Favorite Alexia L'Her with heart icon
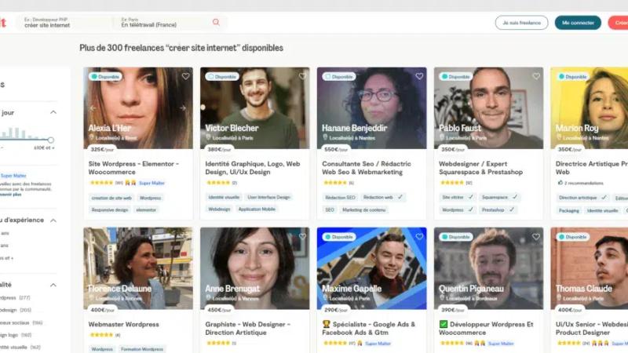628x353 pixels. (185, 76)
